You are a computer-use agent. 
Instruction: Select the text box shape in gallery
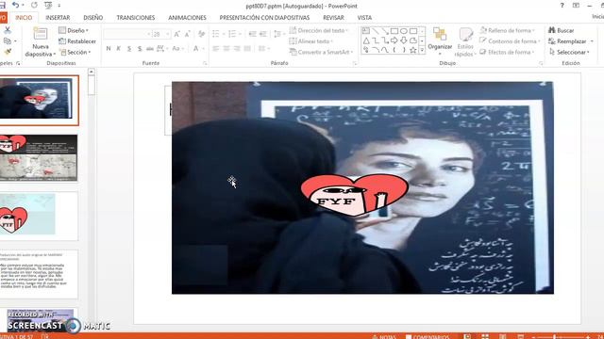click(366, 31)
